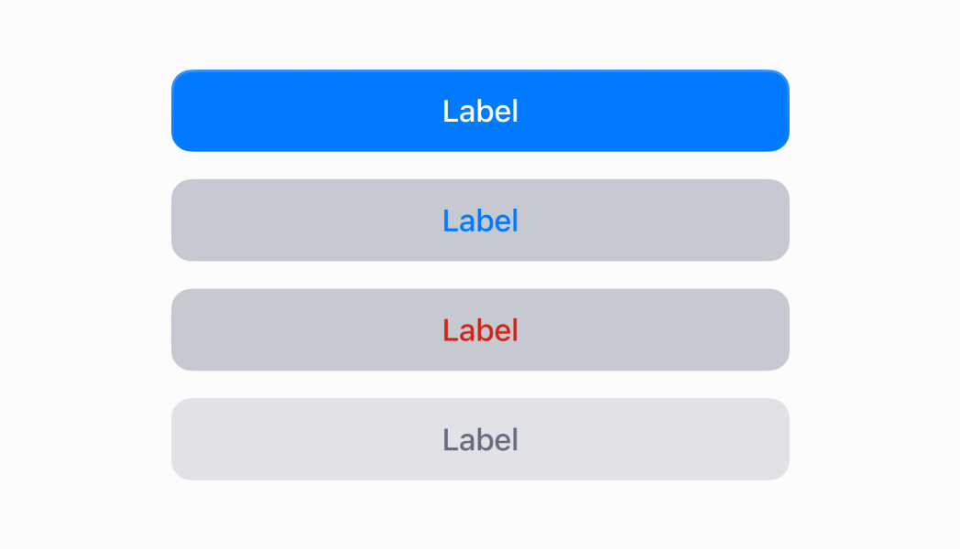This screenshot has height=549, width=960.
Task: Select the primary blue button
Action: [x=480, y=111]
